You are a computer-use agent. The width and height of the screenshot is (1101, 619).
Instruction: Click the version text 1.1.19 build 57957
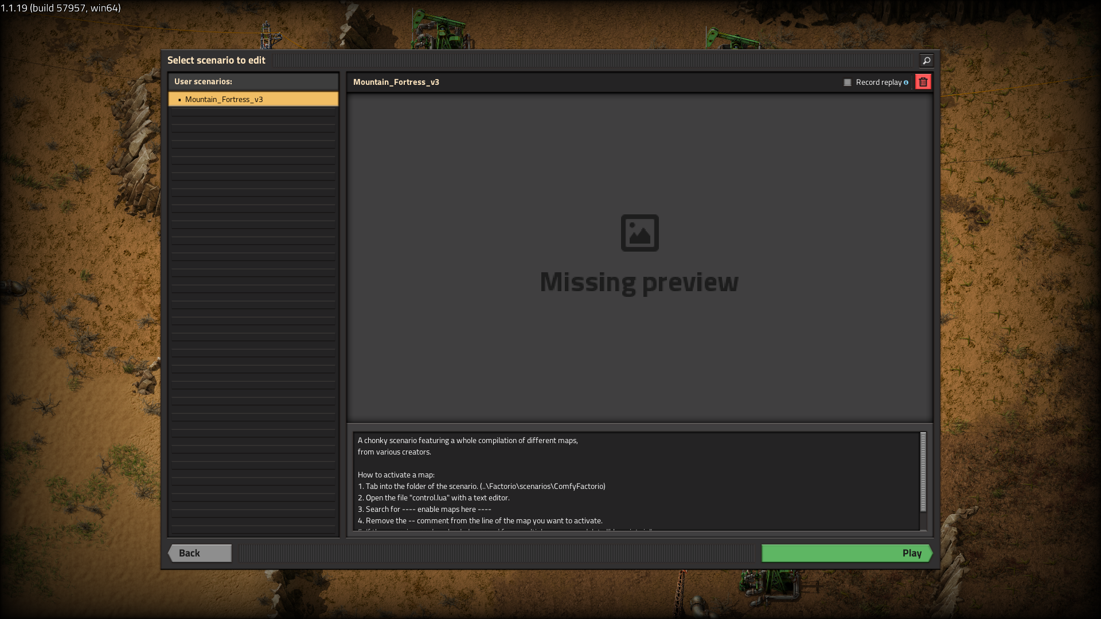point(61,8)
